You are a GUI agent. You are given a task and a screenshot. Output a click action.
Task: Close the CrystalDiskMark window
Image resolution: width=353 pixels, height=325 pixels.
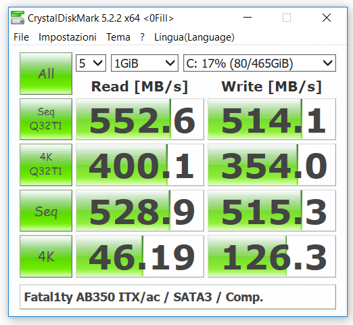(327, 18)
